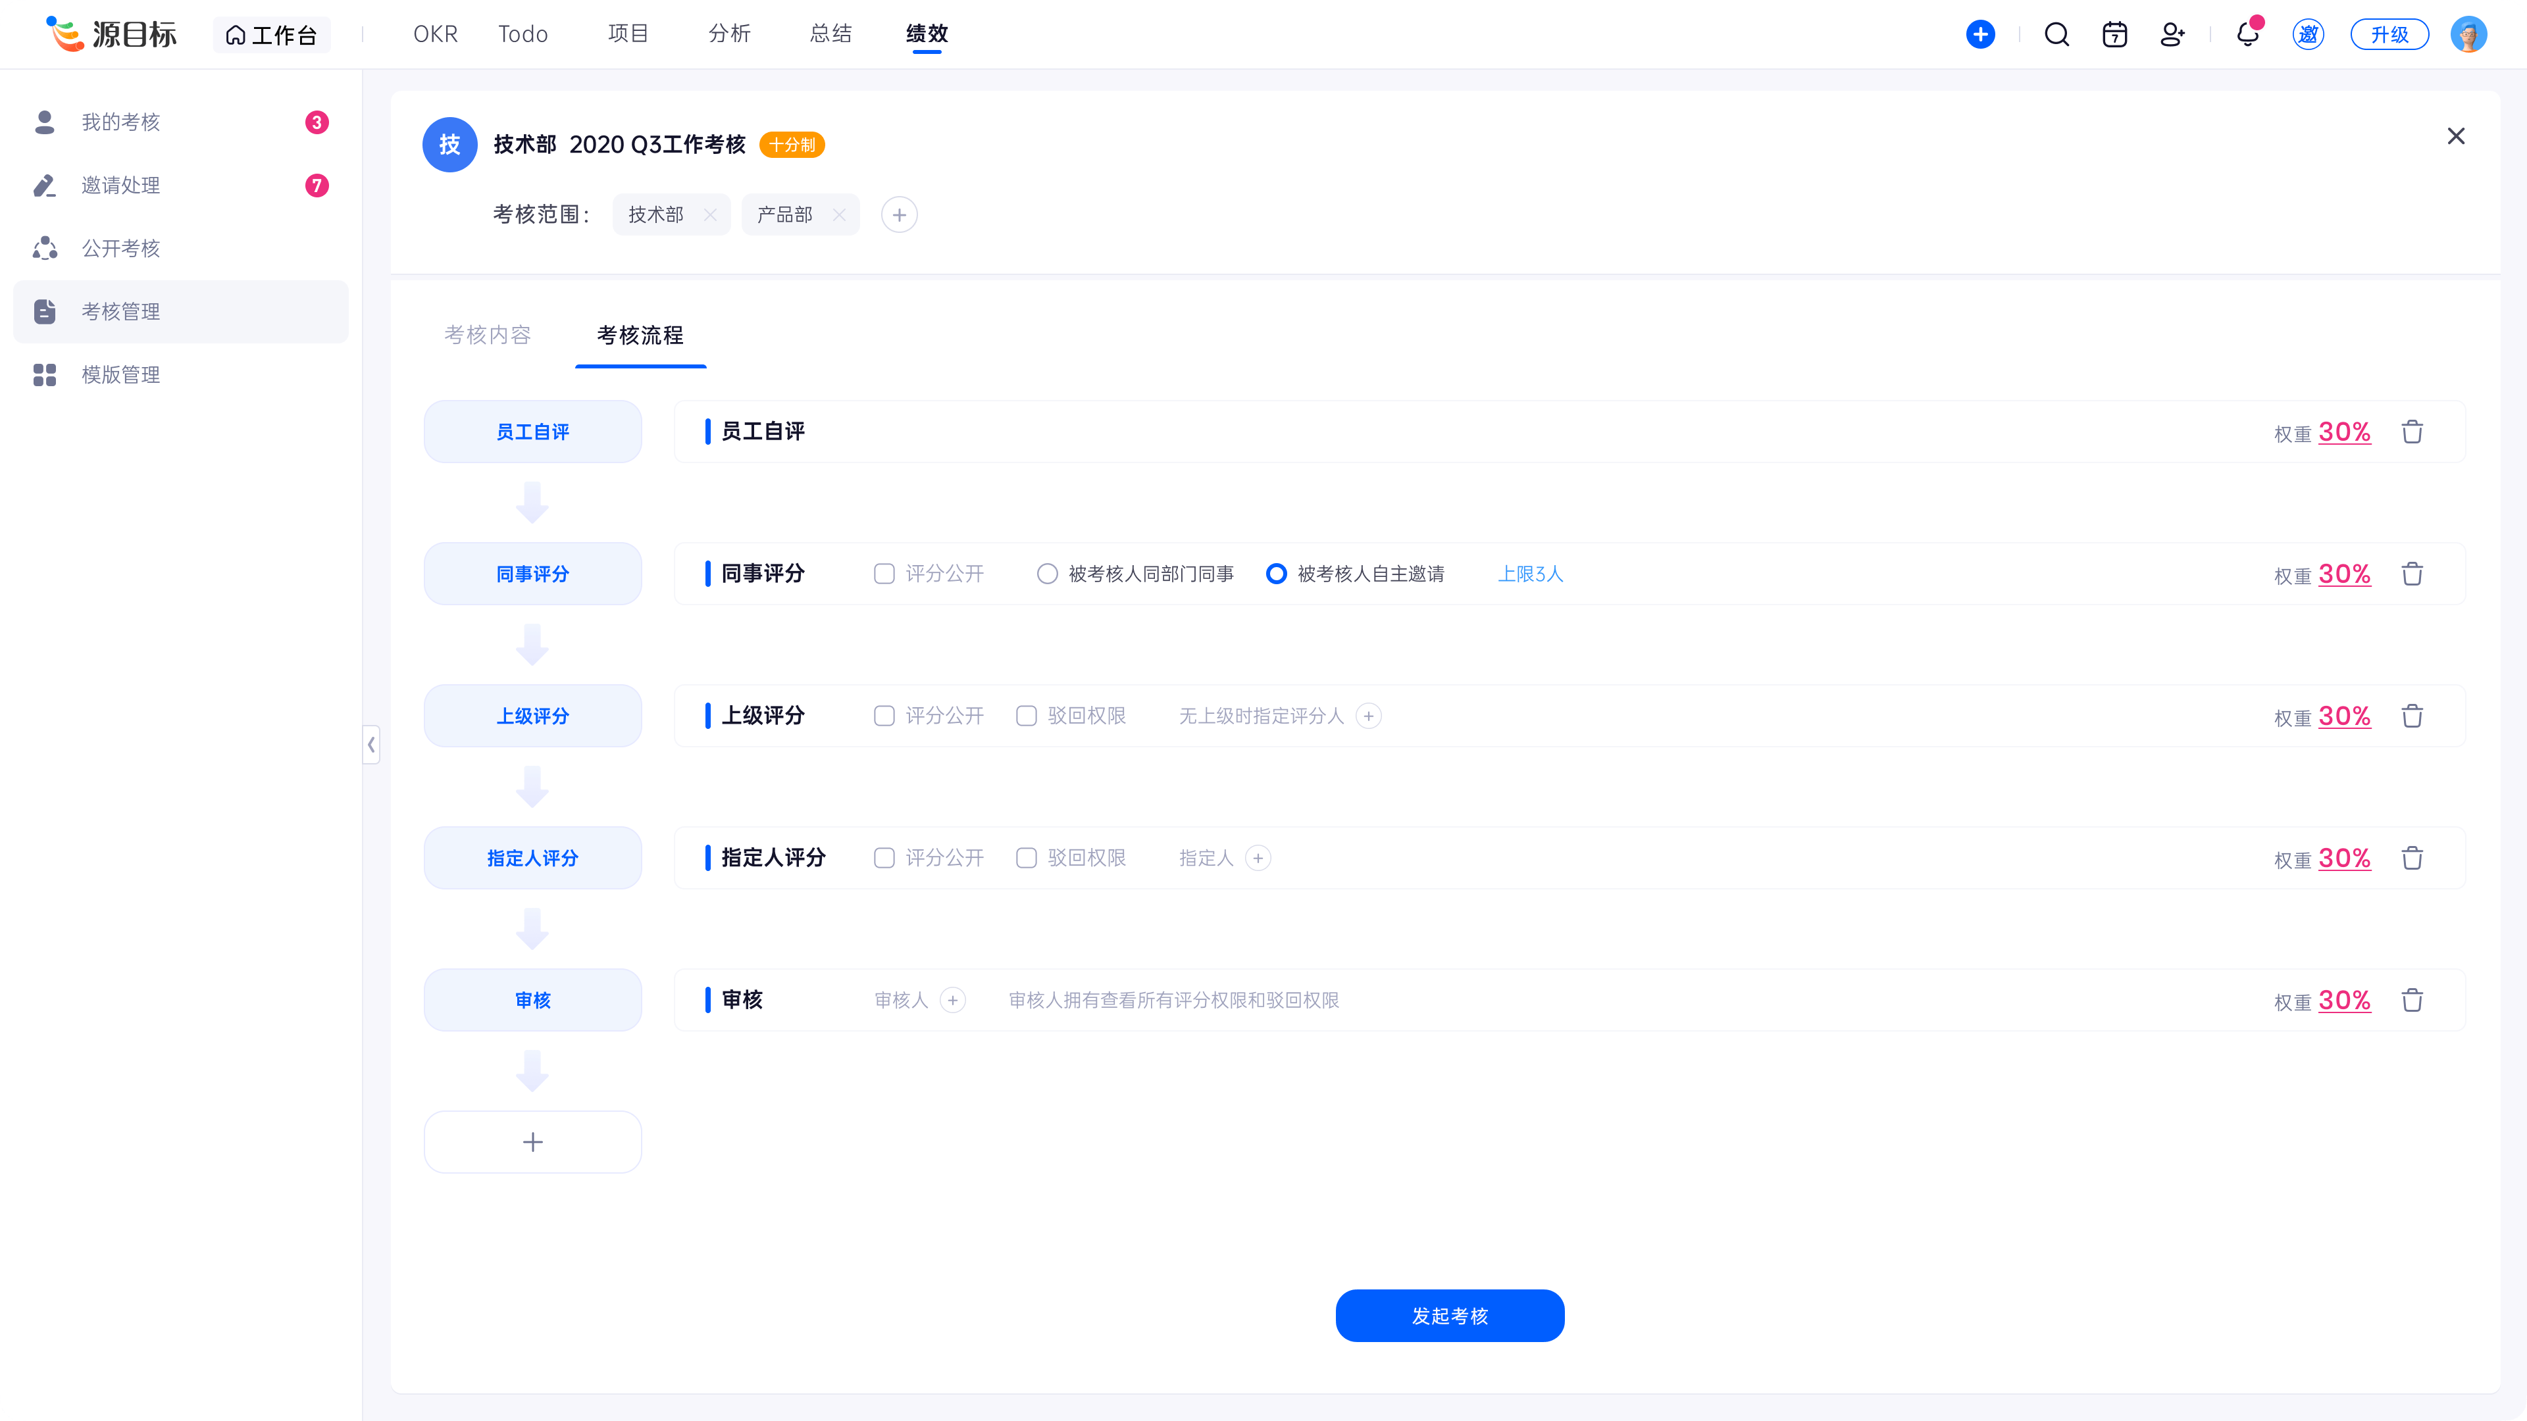The height and width of the screenshot is (1421, 2527).
Task: Click the search magnifier icon
Action: (2056, 36)
